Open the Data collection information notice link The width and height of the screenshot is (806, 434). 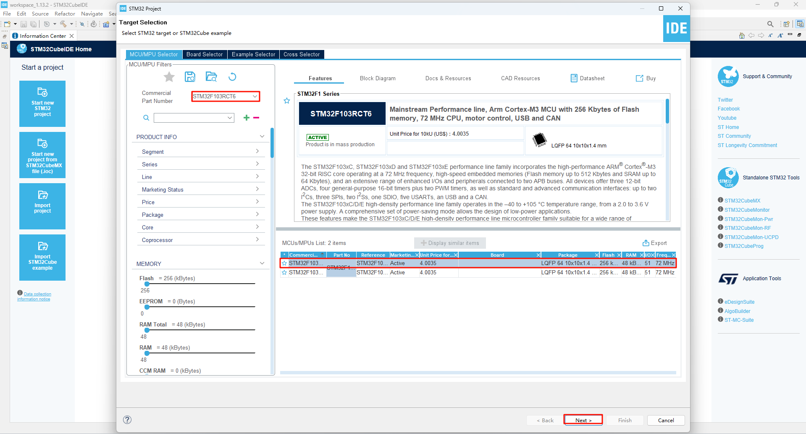(x=34, y=297)
